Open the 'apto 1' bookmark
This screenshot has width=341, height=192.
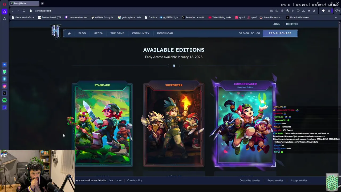pyautogui.click(x=240, y=17)
